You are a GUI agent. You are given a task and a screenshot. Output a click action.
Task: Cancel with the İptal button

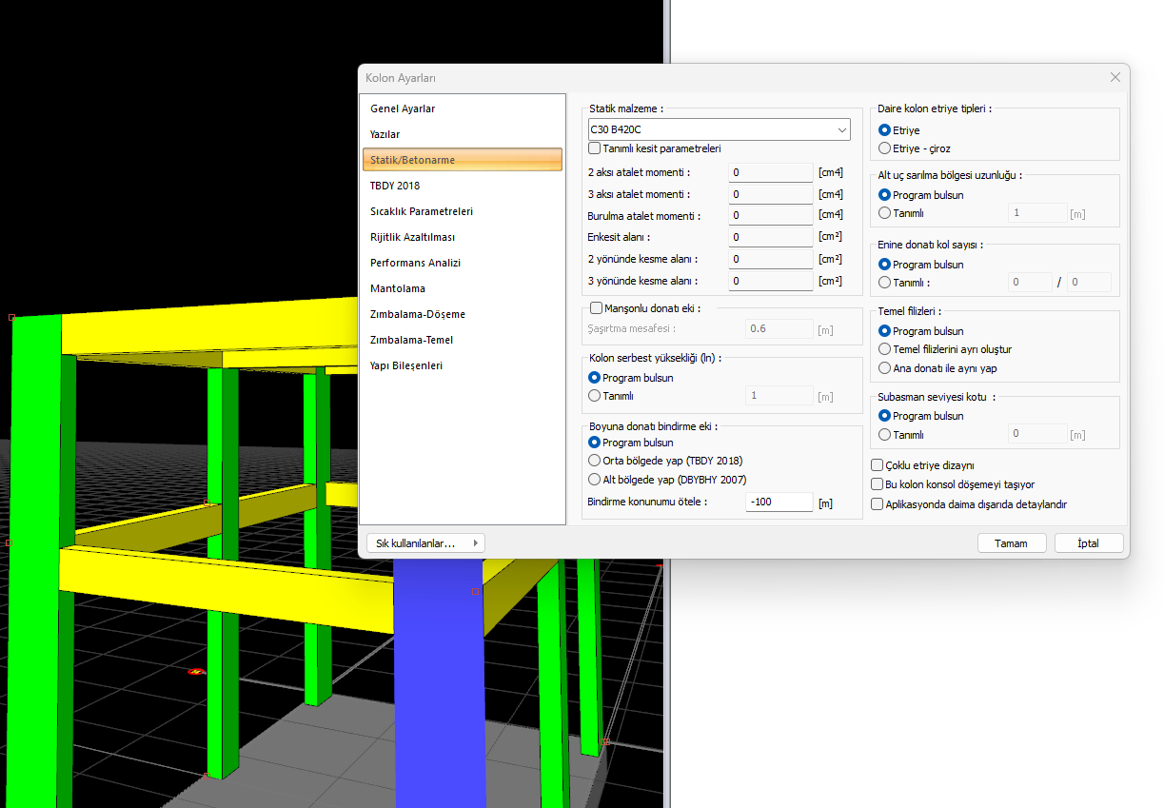click(1088, 543)
